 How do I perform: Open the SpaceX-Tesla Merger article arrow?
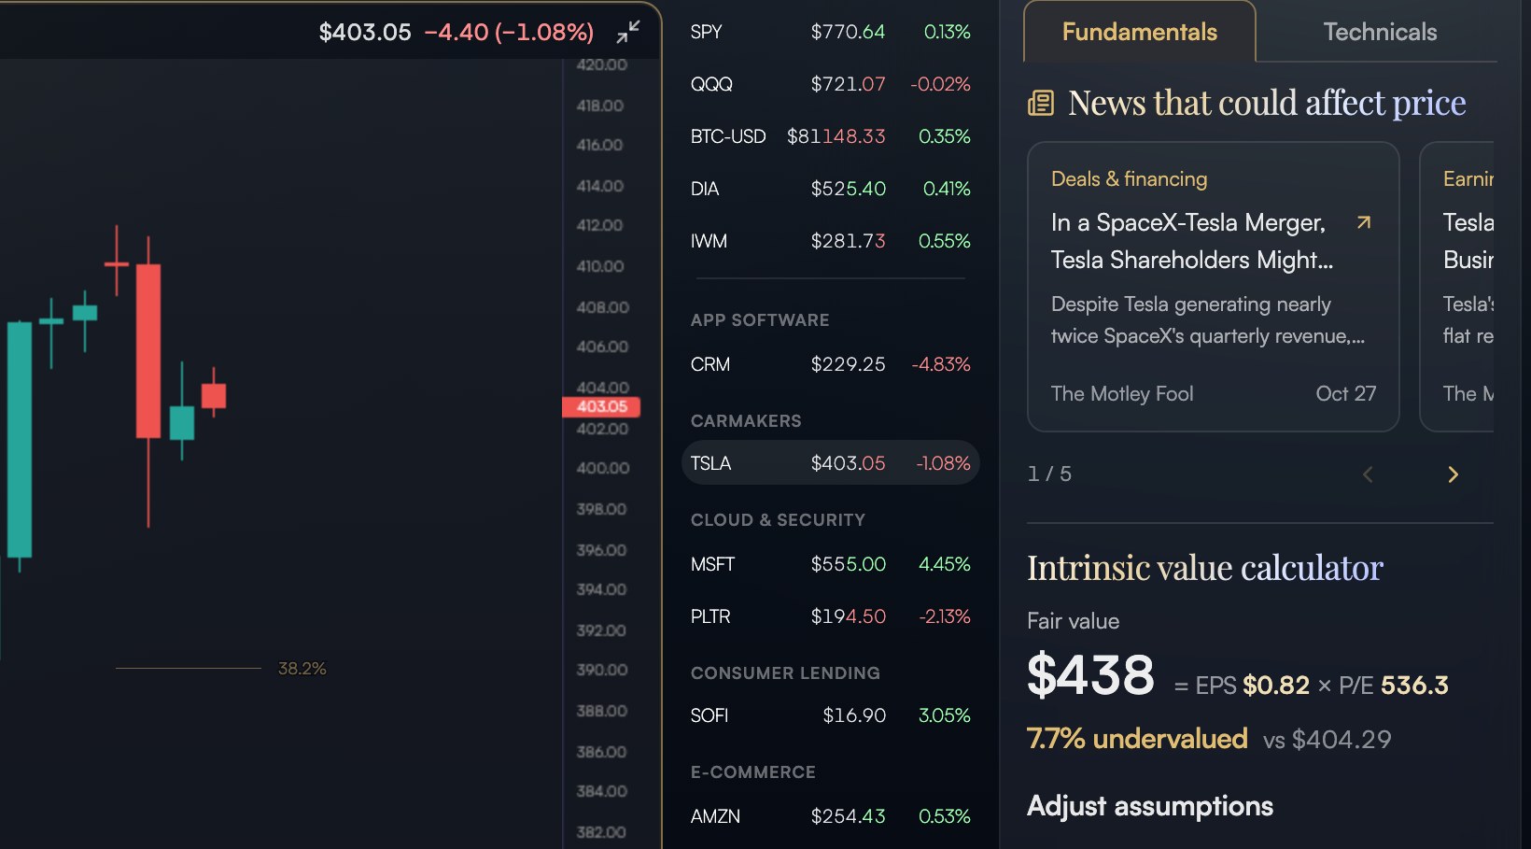point(1364,222)
